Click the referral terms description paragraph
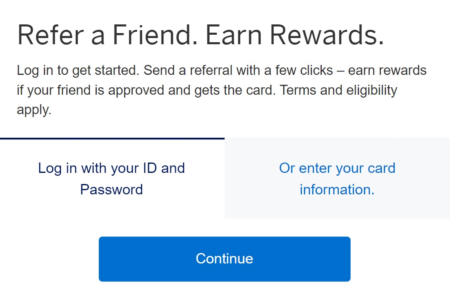 pos(221,90)
